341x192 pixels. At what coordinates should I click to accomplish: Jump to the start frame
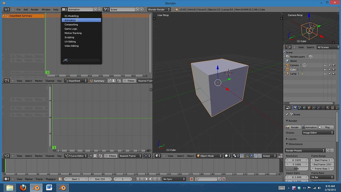(138, 179)
